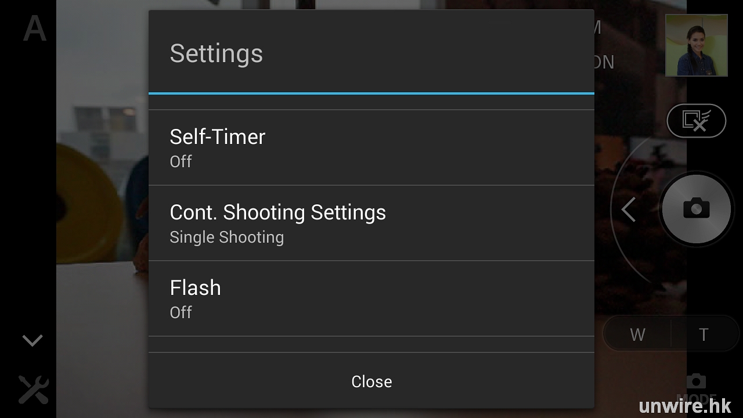Close the Settings dialog
This screenshot has width=743, height=418.
[x=371, y=381]
